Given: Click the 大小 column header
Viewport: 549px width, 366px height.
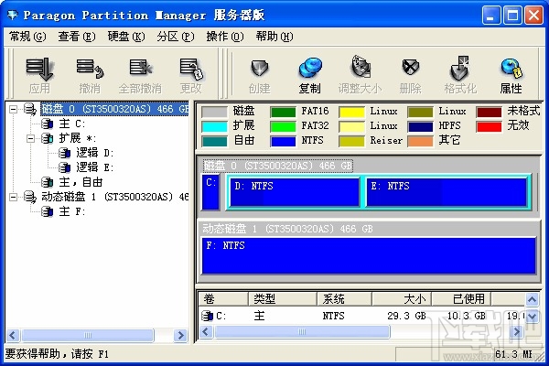Looking at the screenshot, I should click(402, 299).
